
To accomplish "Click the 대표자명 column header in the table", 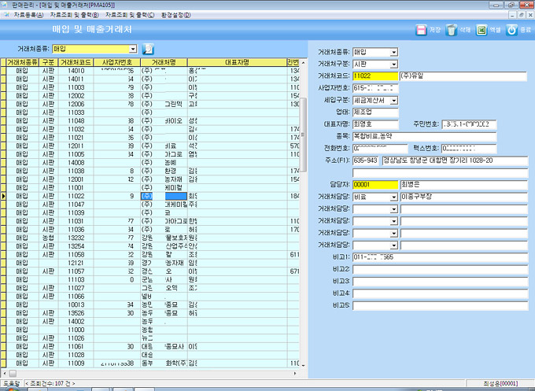I will tap(237, 62).
